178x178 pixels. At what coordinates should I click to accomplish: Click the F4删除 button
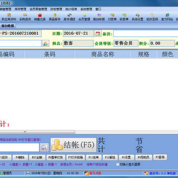pyautogui.click(x=20, y=157)
